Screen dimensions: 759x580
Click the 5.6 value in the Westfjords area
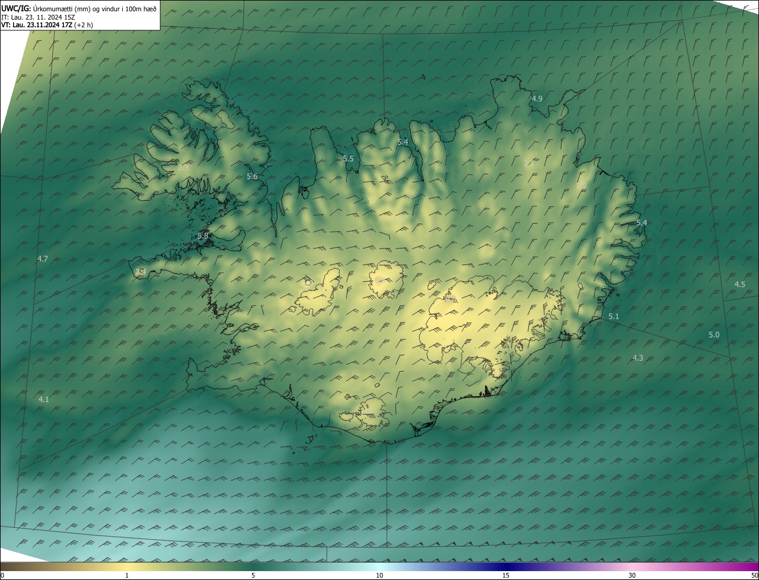(252, 177)
